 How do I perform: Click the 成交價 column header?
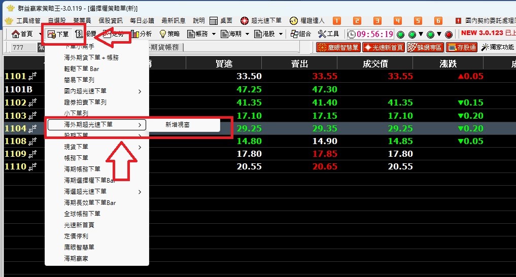click(375, 63)
